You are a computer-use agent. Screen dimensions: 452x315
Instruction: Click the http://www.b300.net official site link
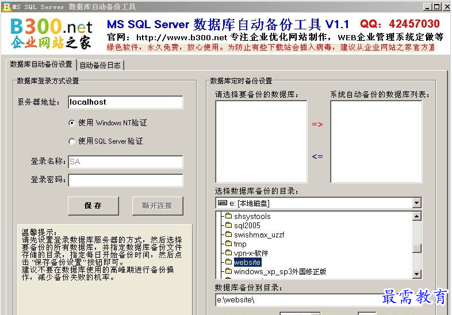tap(182, 37)
